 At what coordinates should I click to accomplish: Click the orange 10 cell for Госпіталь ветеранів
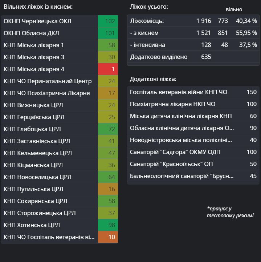coord(108,237)
